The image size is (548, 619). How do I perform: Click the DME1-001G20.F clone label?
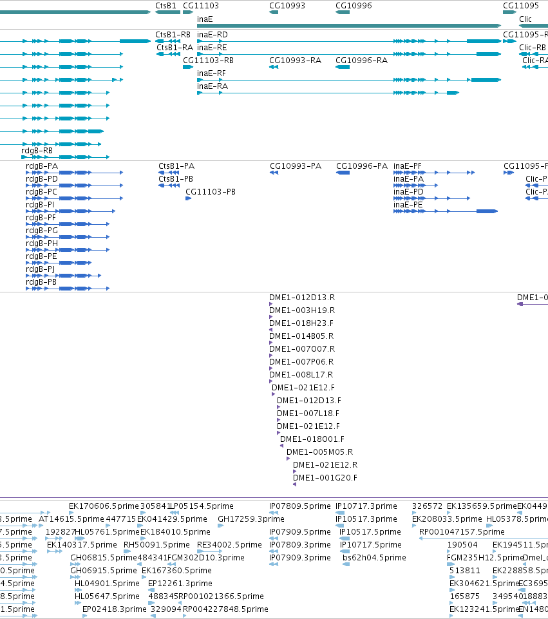click(325, 478)
